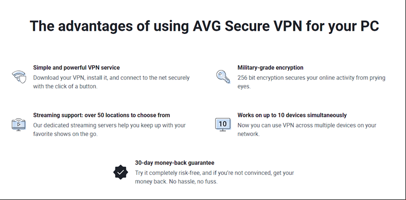Click the words 'with the click of a button'
406x200 pixels.
[65, 86]
